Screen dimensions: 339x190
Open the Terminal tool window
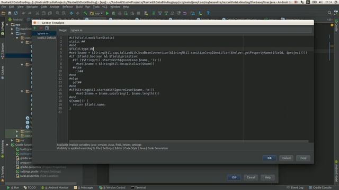click(x=139, y=188)
